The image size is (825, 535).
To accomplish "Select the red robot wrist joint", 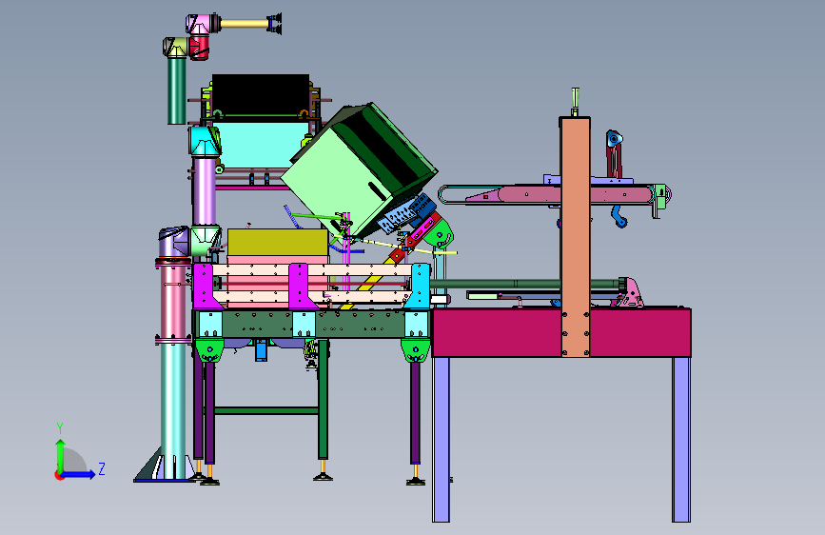I will point(200,46).
